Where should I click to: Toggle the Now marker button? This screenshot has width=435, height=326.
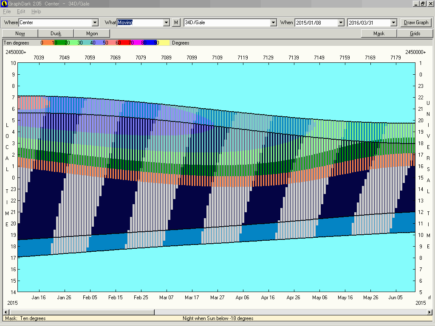pos(20,34)
